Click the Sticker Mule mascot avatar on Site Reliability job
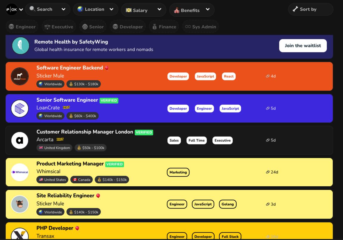This screenshot has width=343, height=240. (20, 204)
